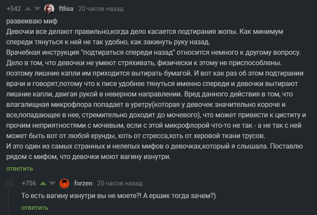Click the ftlisa comment timestamp
The image size is (317, 215).
(x=101, y=9)
